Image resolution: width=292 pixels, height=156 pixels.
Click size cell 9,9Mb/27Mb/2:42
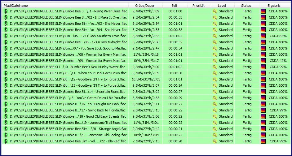(x=146, y=129)
